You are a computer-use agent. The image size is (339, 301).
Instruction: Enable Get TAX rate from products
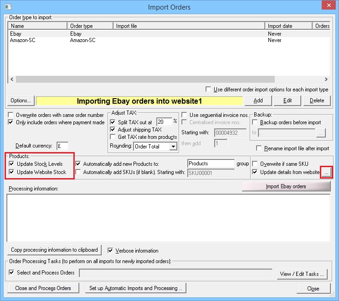(113, 137)
